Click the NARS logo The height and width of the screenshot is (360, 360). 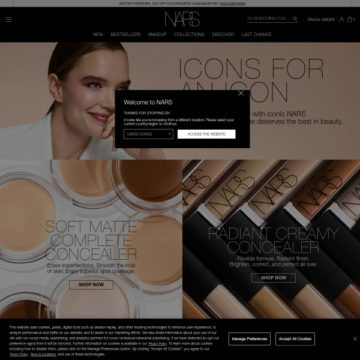coord(182,19)
